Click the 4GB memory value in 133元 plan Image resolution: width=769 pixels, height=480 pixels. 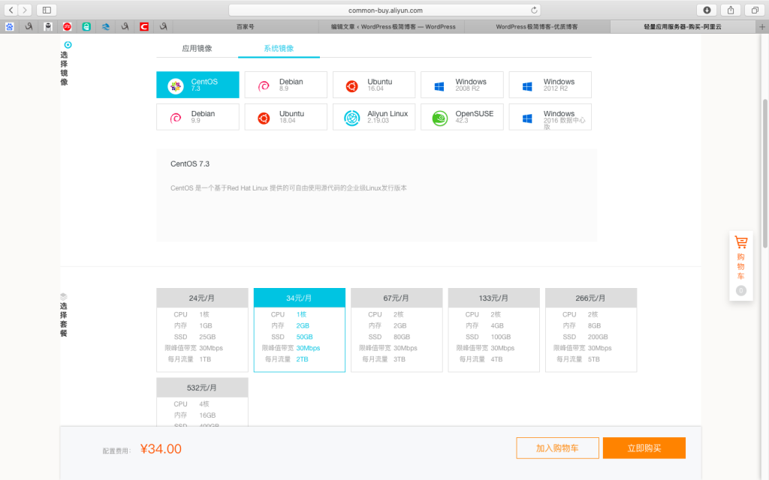[497, 325]
